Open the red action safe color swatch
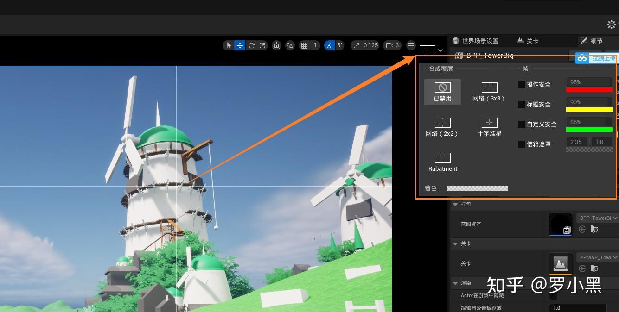This screenshot has width=619, height=312. pos(589,90)
